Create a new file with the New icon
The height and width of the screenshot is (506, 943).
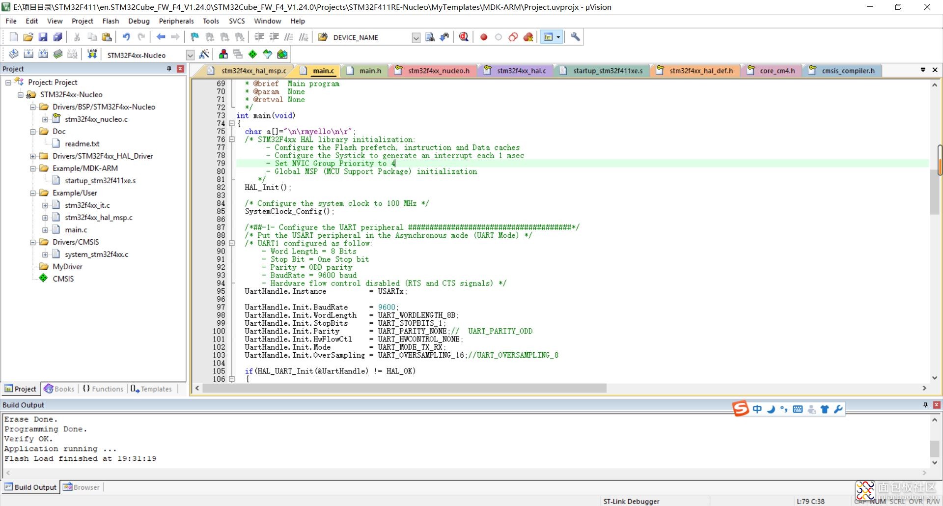[x=14, y=37]
